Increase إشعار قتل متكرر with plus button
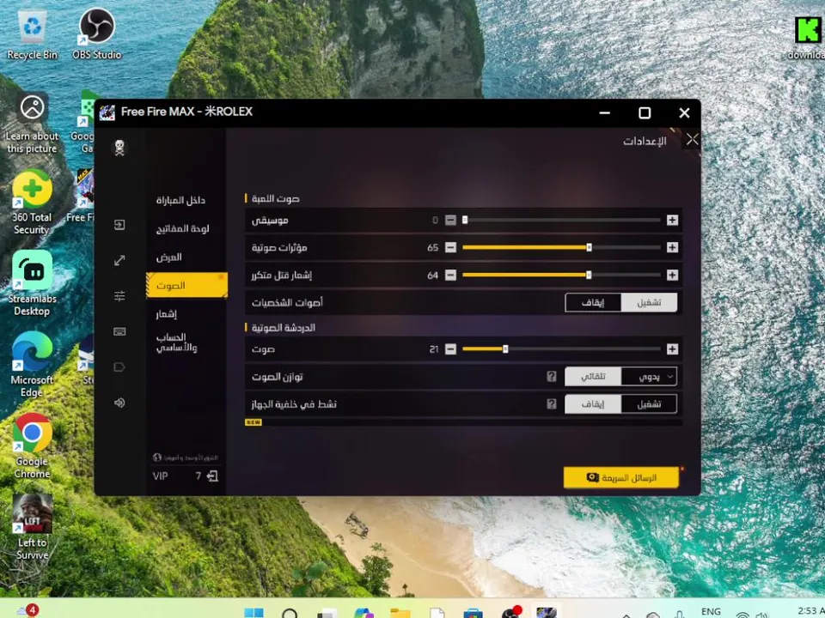Viewport: 825px width, 618px height. point(672,275)
